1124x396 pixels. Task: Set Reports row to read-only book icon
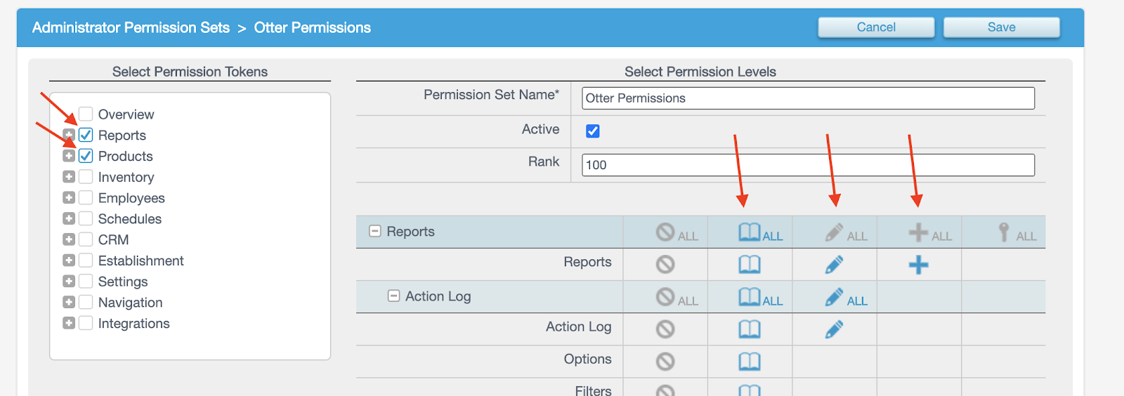pyautogui.click(x=749, y=265)
